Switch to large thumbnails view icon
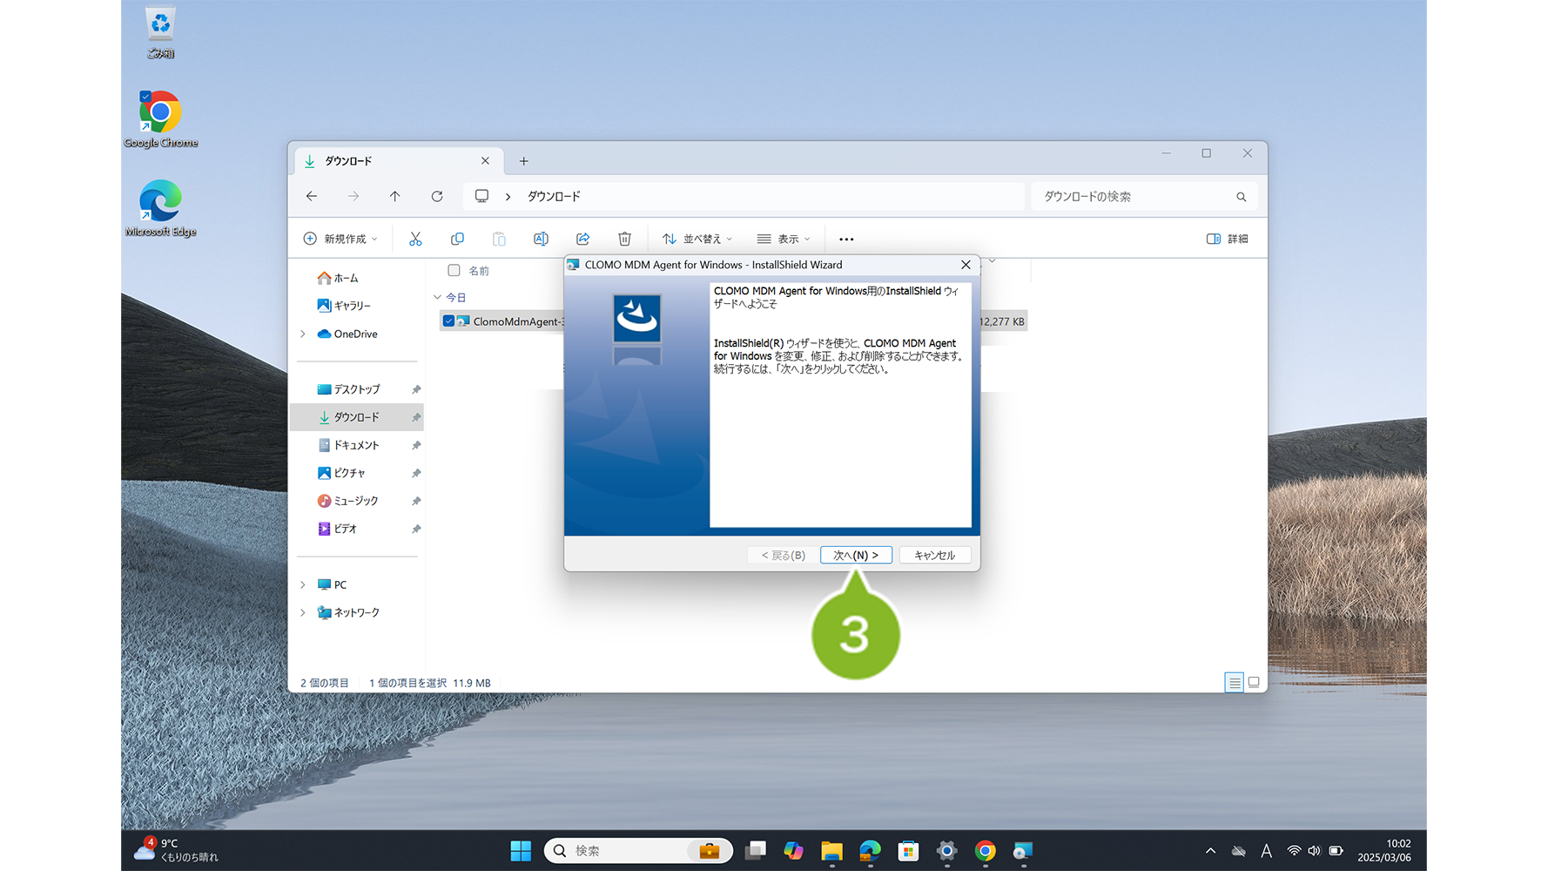1548x871 pixels. (x=1254, y=683)
